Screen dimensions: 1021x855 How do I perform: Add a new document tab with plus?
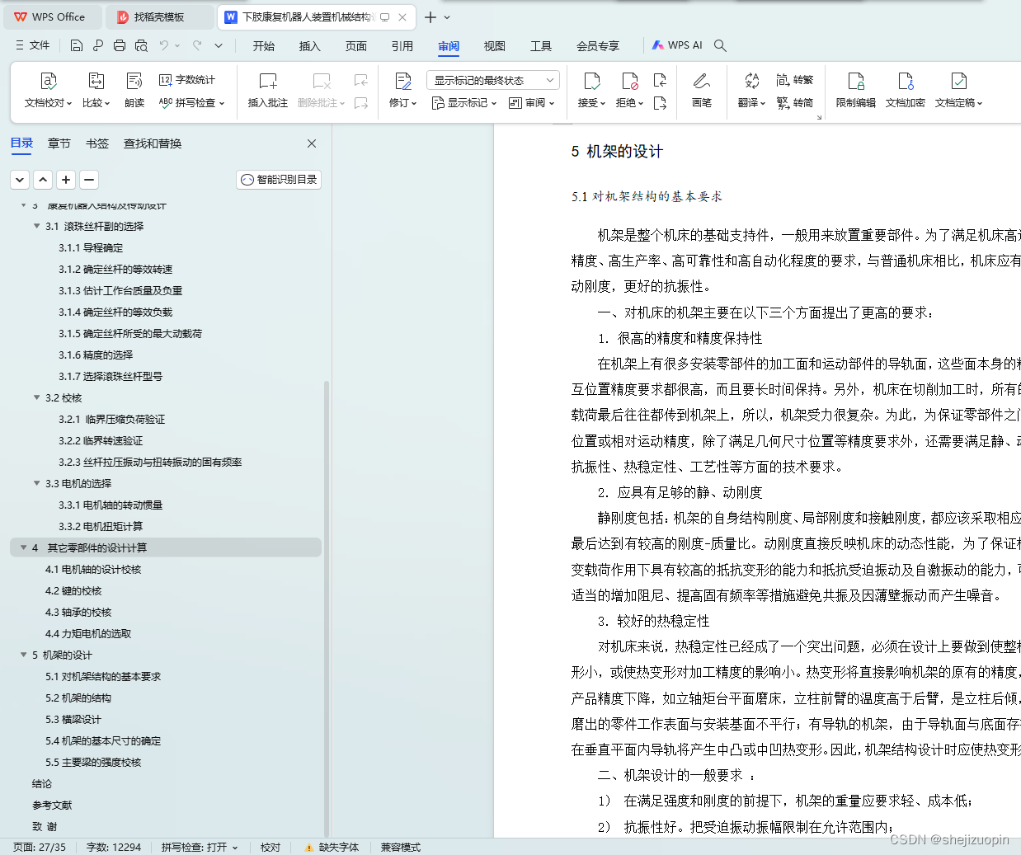(x=431, y=16)
